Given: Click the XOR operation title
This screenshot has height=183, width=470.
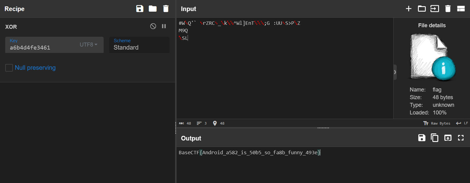Looking at the screenshot, I should click(x=11, y=27).
